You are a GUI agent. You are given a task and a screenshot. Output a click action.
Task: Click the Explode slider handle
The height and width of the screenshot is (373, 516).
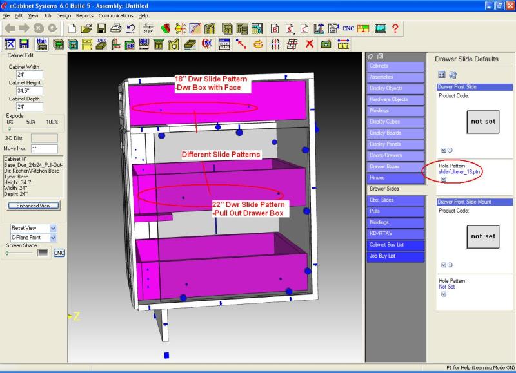pyautogui.click(x=10, y=128)
